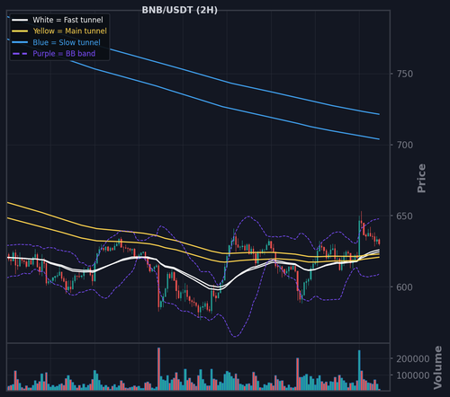450x397 pixels.
Task: Click the yellow line swatch in legend
Action: coord(20,31)
